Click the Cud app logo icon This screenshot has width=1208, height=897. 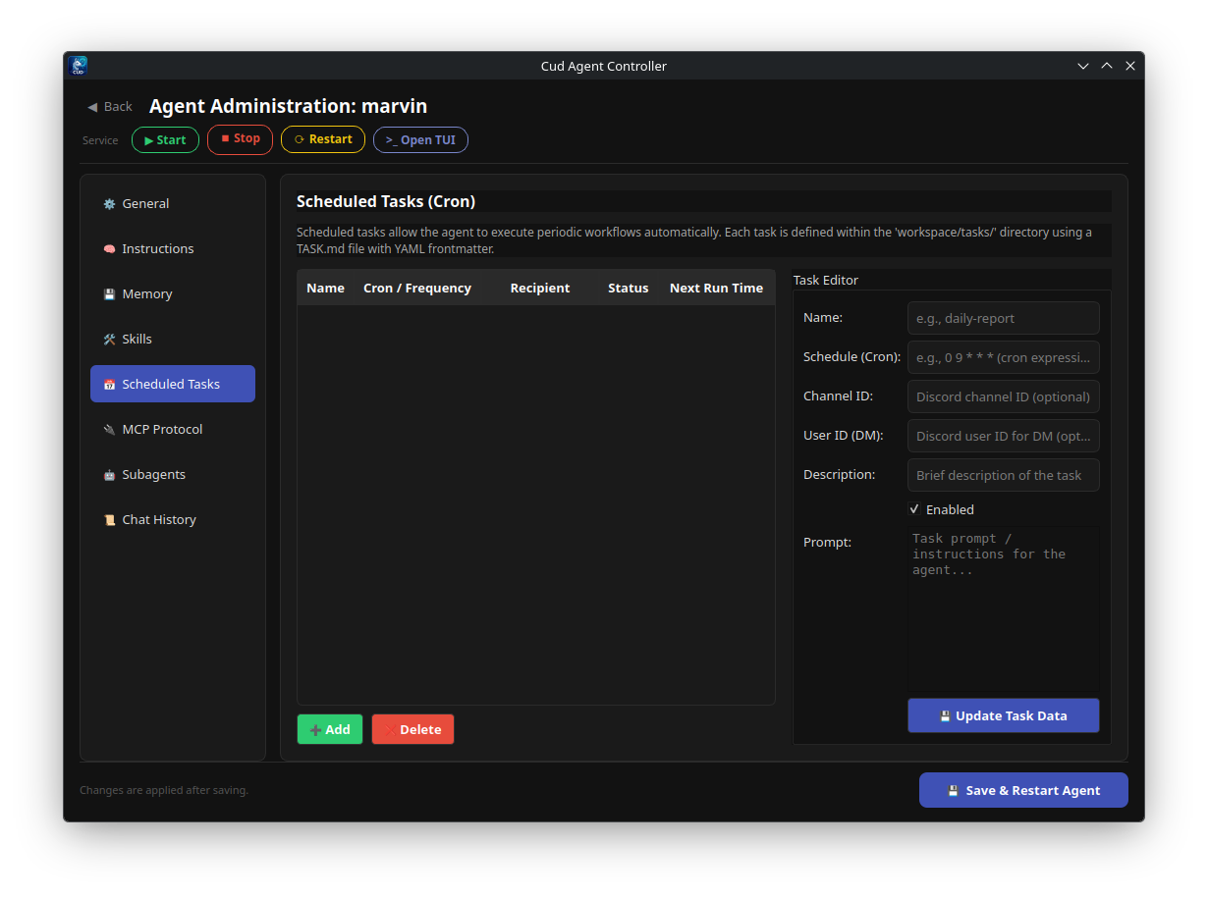coord(79,66)
